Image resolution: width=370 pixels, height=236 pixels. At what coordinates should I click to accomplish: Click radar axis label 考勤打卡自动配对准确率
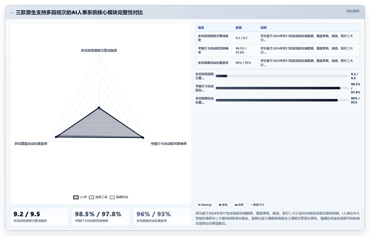169,144
